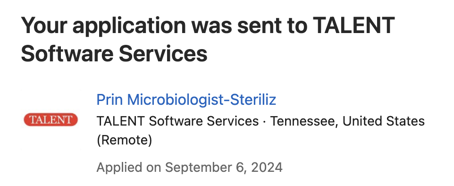Click 'United States' in the location line
The image size is (454, 186).
coord(384,121)
